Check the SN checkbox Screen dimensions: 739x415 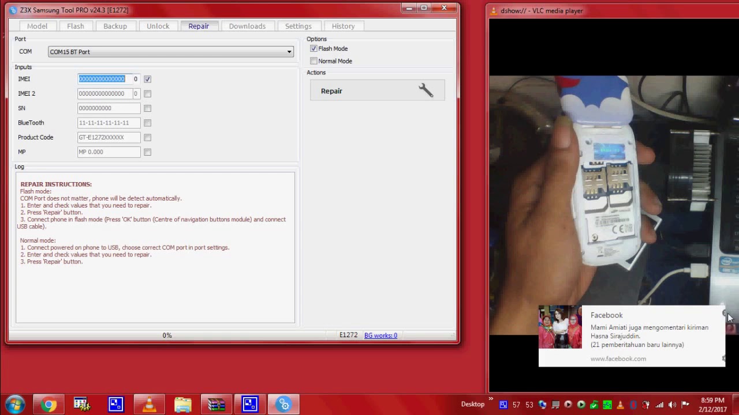coord(147,108)
